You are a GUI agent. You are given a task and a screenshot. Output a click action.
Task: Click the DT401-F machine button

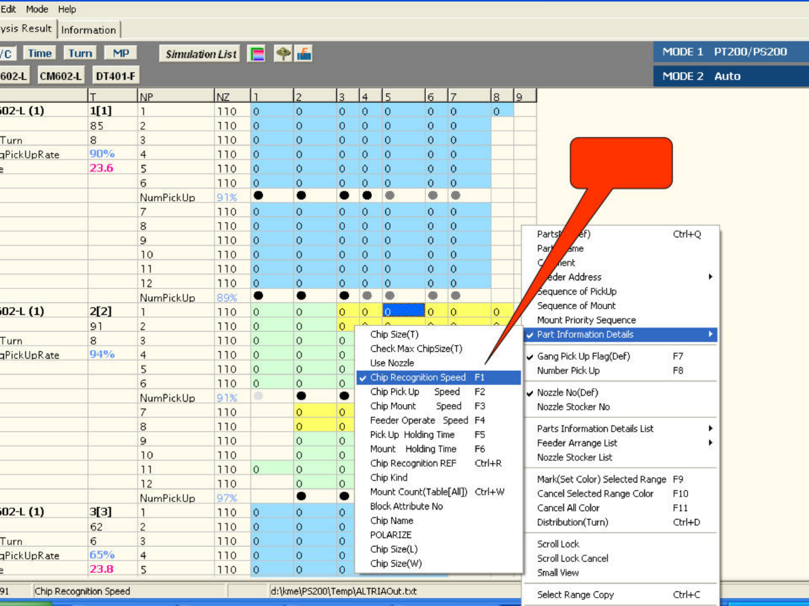coord(115,76)
